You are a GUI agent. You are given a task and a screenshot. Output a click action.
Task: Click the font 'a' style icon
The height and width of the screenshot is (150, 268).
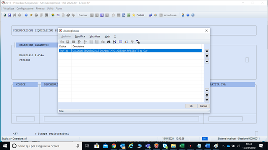[150, 15]
